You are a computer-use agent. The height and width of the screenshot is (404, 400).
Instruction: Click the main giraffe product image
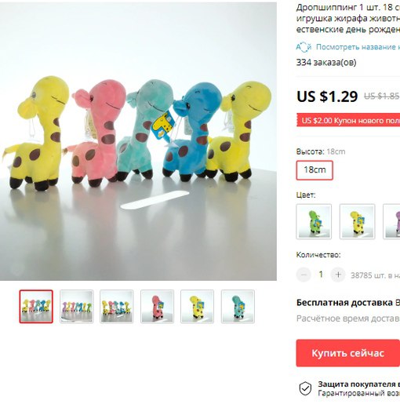[138, 141]
